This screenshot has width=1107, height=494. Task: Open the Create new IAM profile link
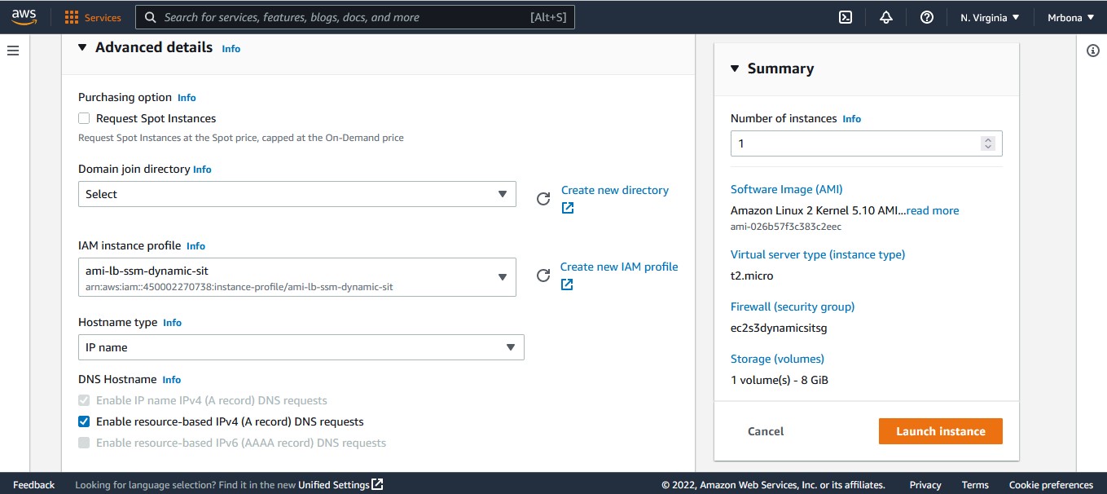point(619,266)
